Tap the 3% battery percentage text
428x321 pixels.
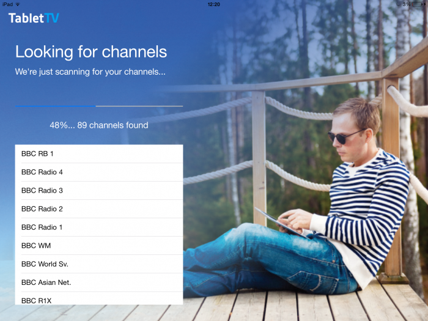(x=406, y=4)
